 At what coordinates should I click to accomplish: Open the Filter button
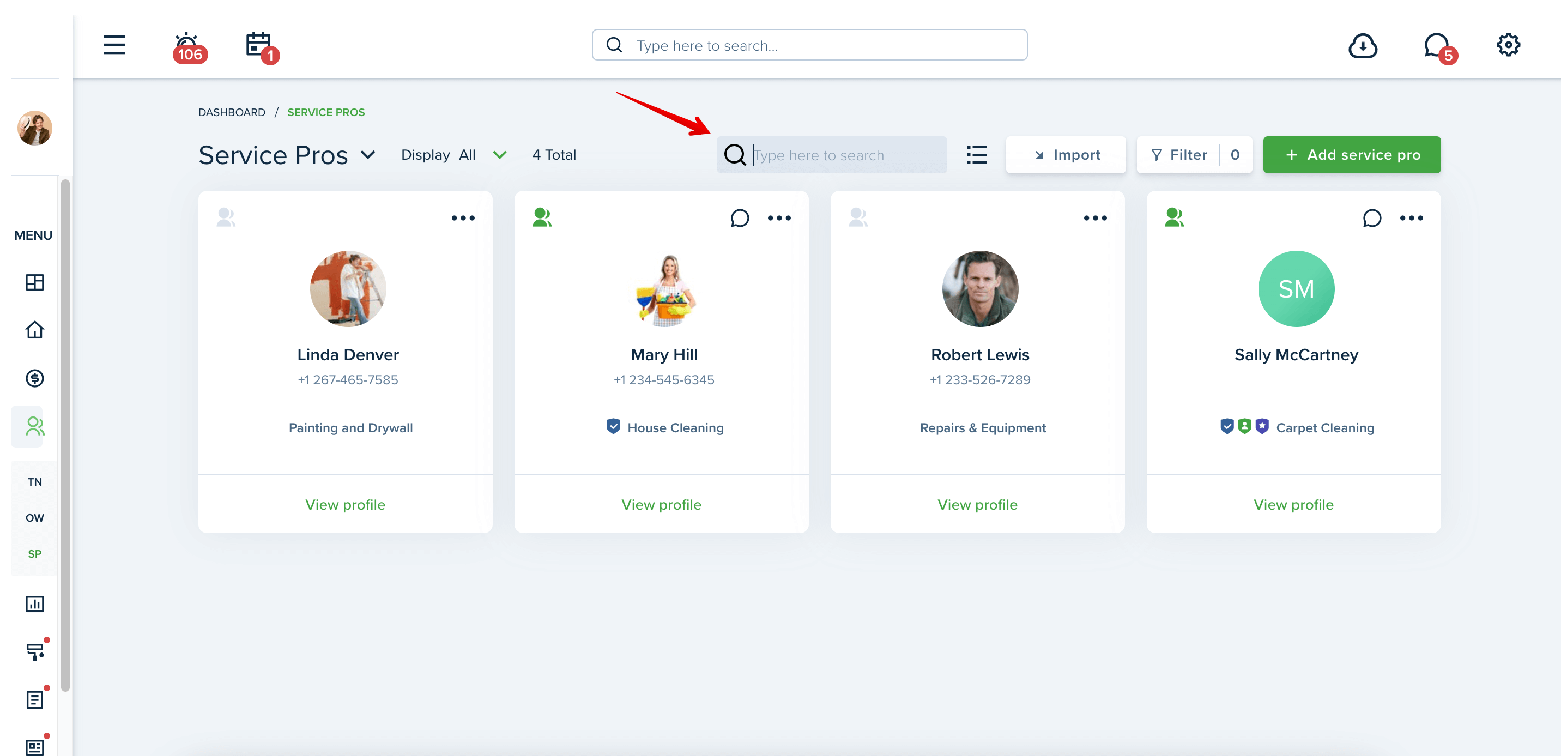[1194, 155]
